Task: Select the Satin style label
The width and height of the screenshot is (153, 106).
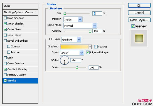Action: pyautogui.click(x=10, y=58)
